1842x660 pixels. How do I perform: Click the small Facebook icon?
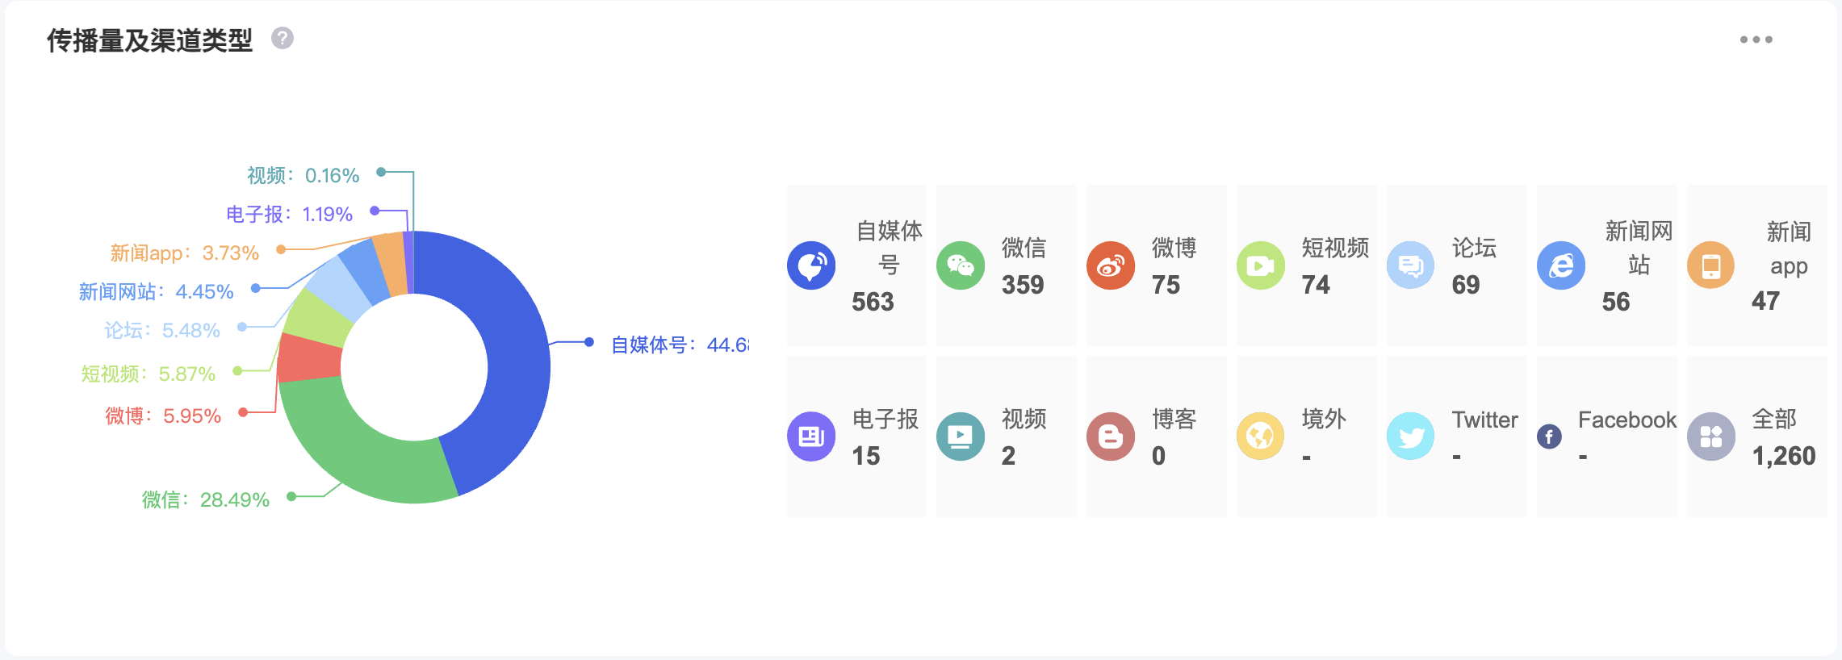[1549, 437]
